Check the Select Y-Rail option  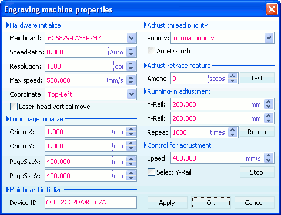[151, 172]
